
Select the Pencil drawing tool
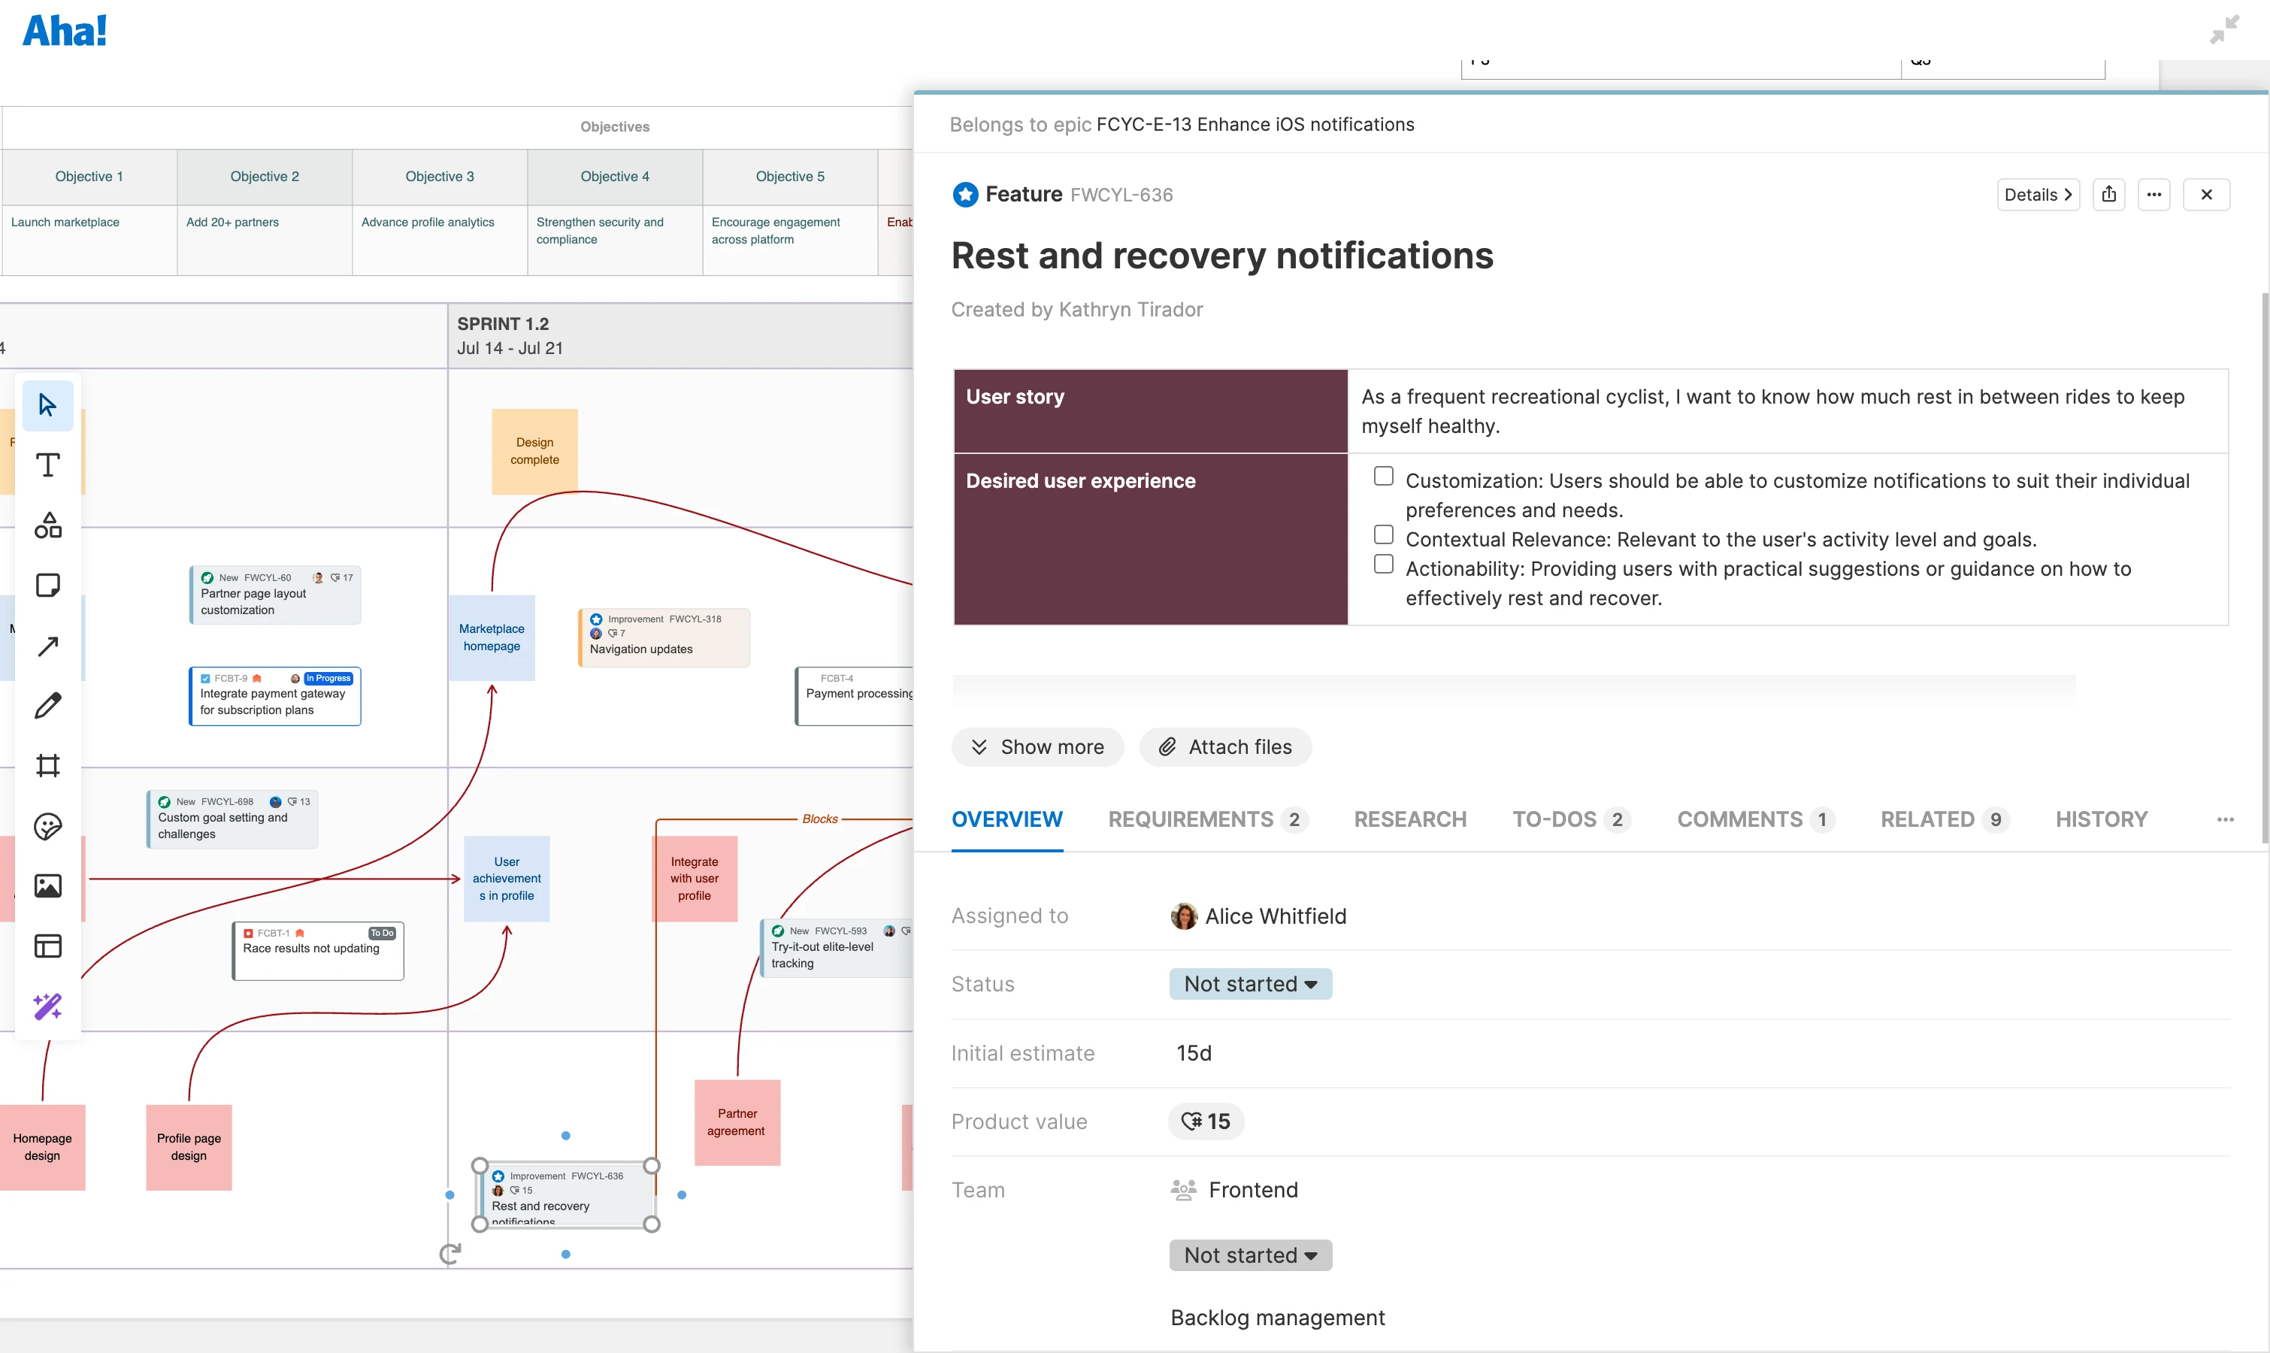point(47,706)
